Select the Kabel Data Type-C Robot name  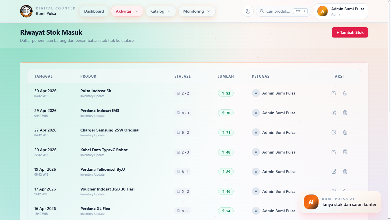tap(104, 150)
